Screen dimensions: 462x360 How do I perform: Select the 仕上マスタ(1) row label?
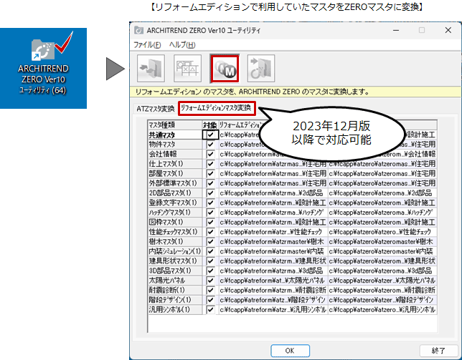click(175, 164)
